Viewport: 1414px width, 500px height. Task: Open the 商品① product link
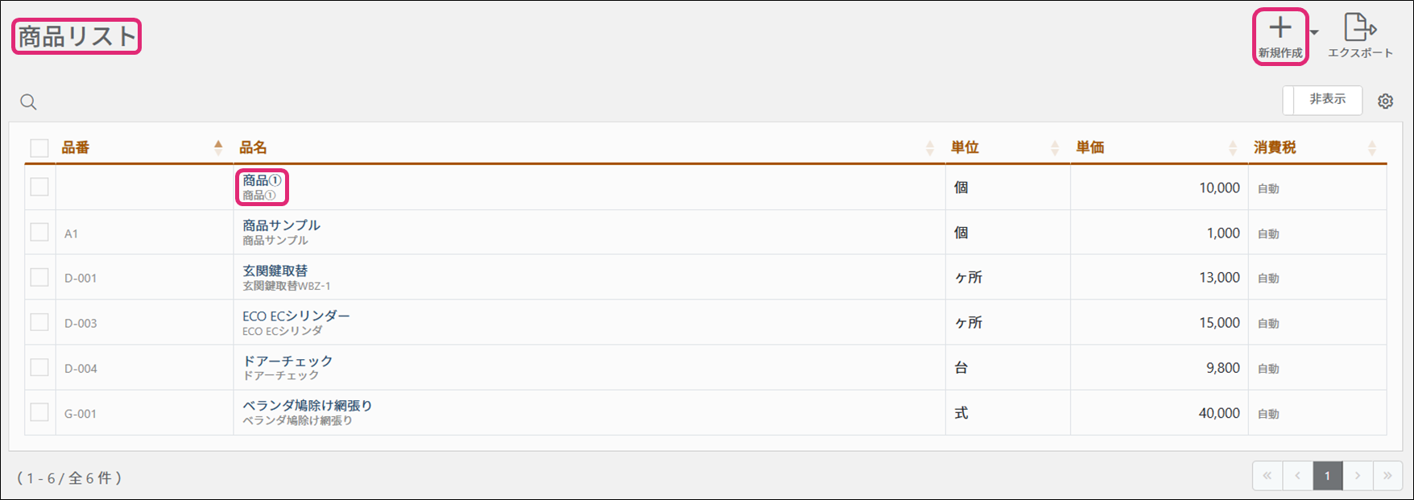262,181
